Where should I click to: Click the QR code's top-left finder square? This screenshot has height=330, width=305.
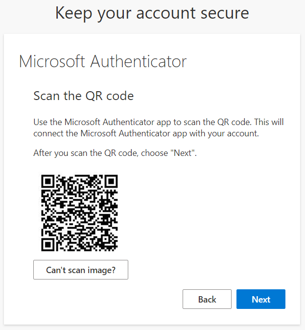pos(48,181)
